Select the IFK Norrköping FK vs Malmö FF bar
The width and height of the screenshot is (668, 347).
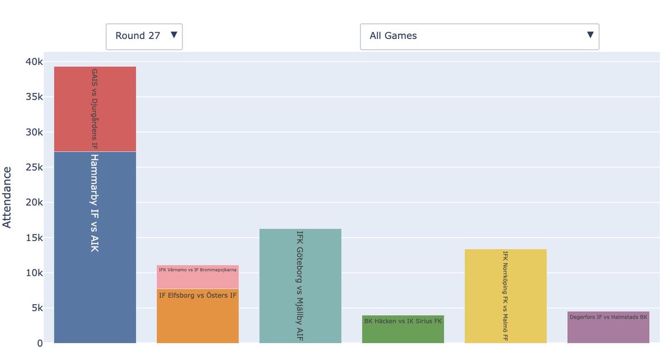(505, 295)
